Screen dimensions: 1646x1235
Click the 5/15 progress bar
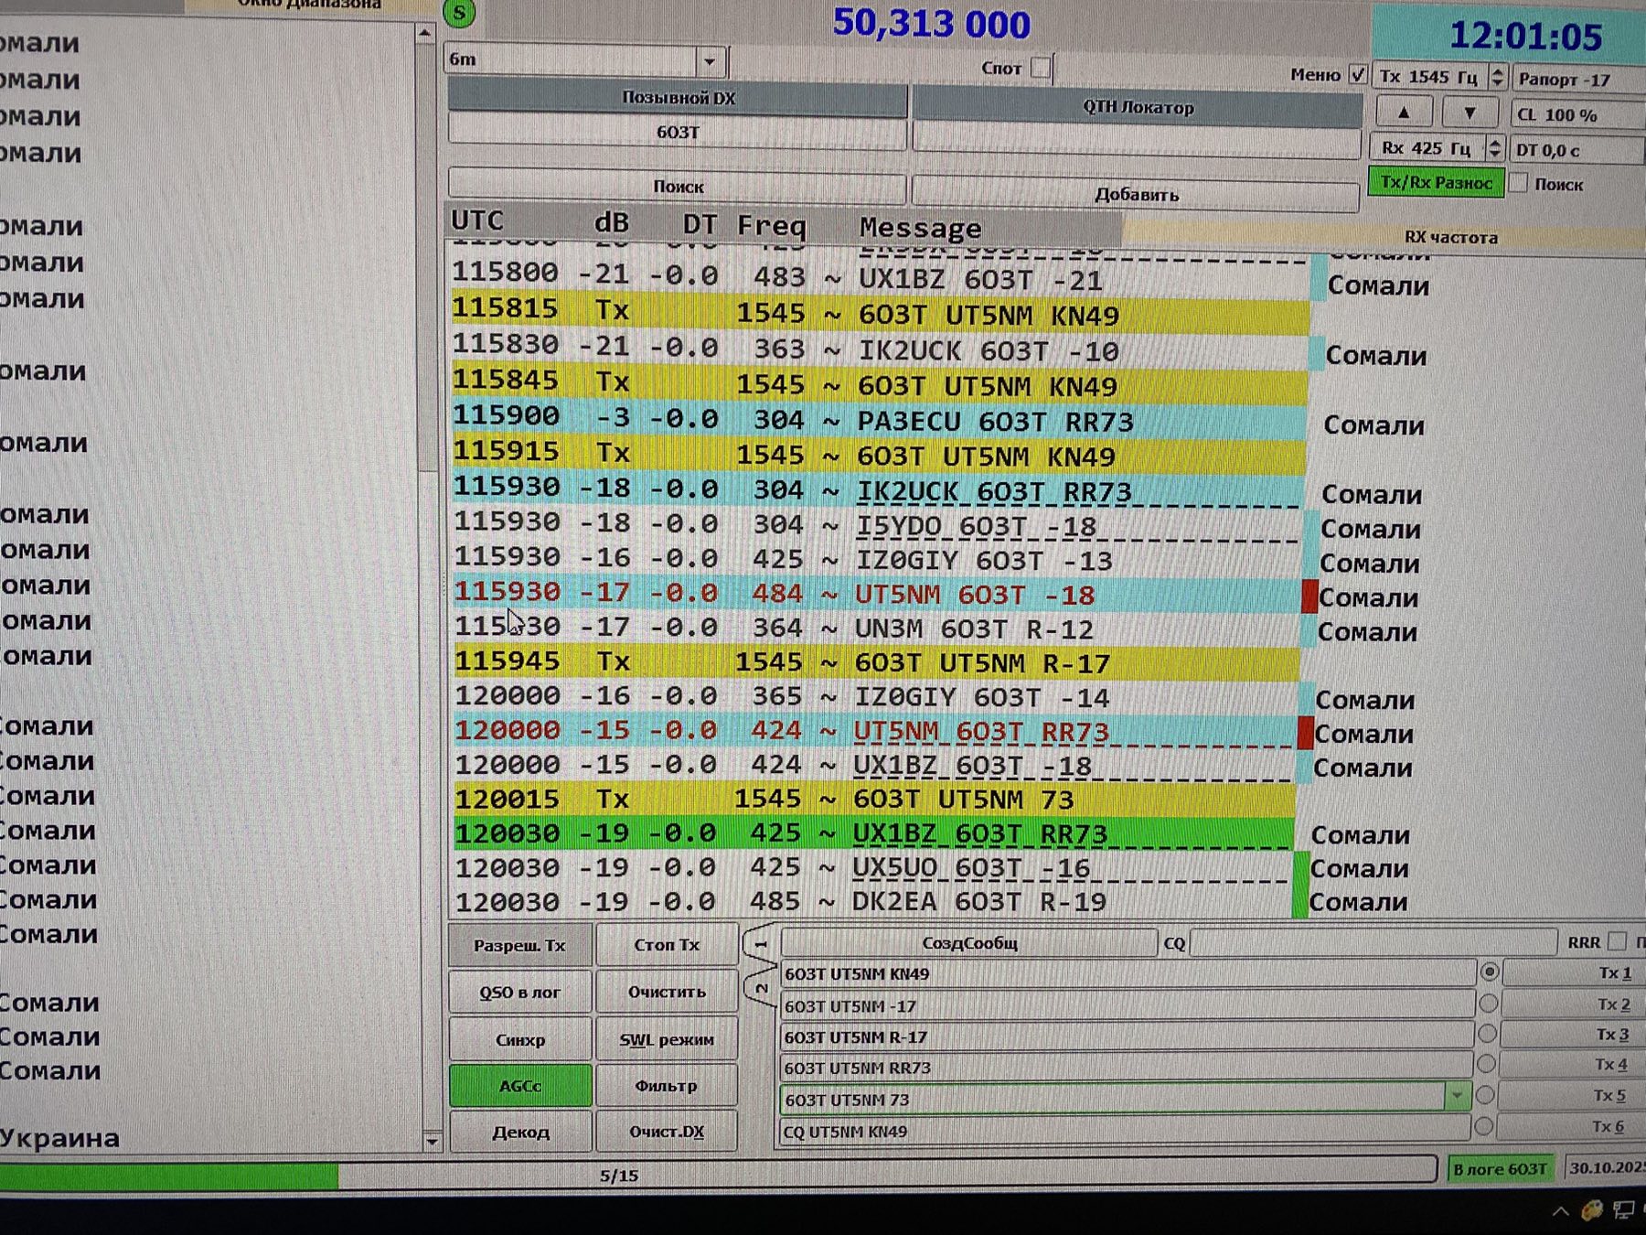click(619, 1175)
